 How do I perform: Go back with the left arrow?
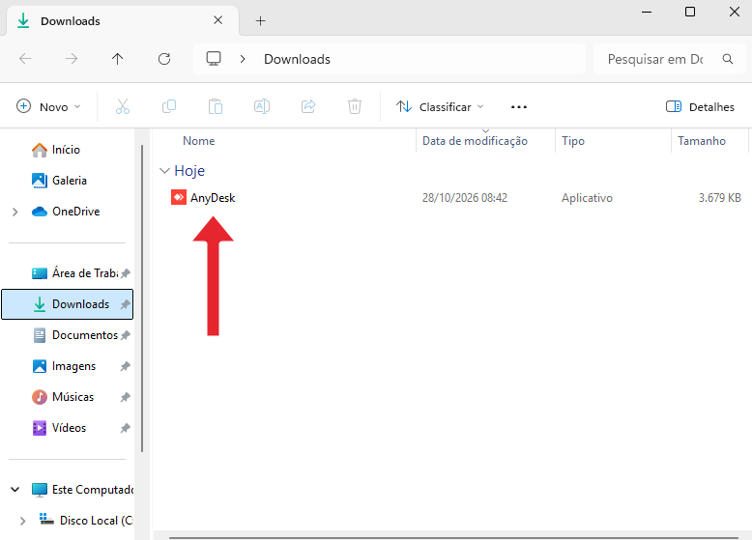pos(25,59)
